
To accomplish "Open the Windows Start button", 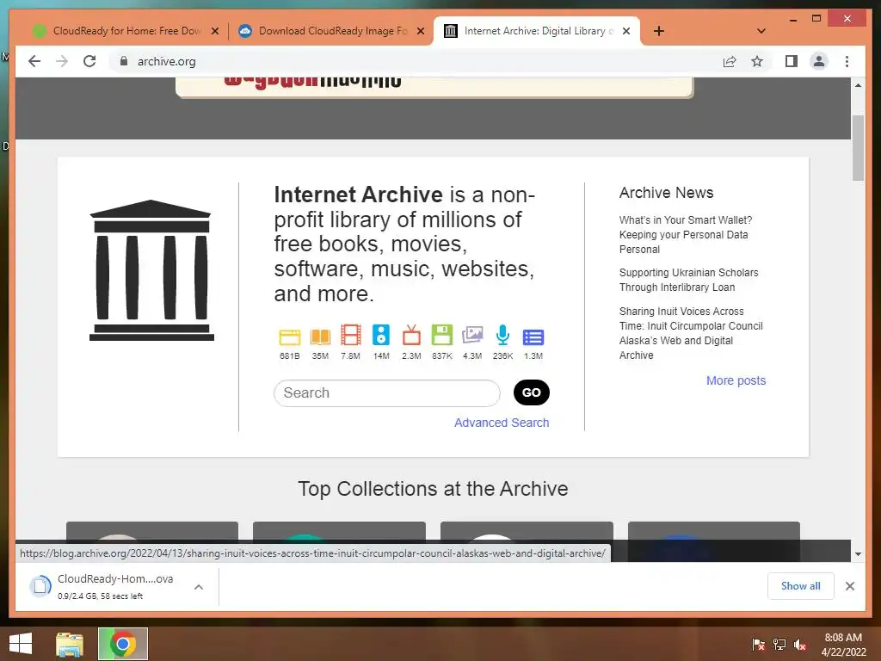I will pos(21,644).
